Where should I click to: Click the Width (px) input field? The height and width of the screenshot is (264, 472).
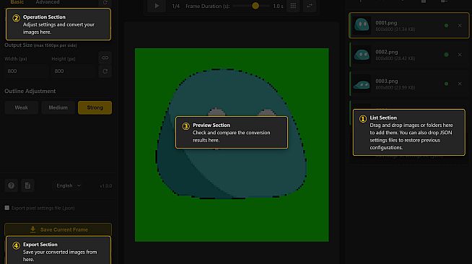pyautogui.click(x=26, y=71)
